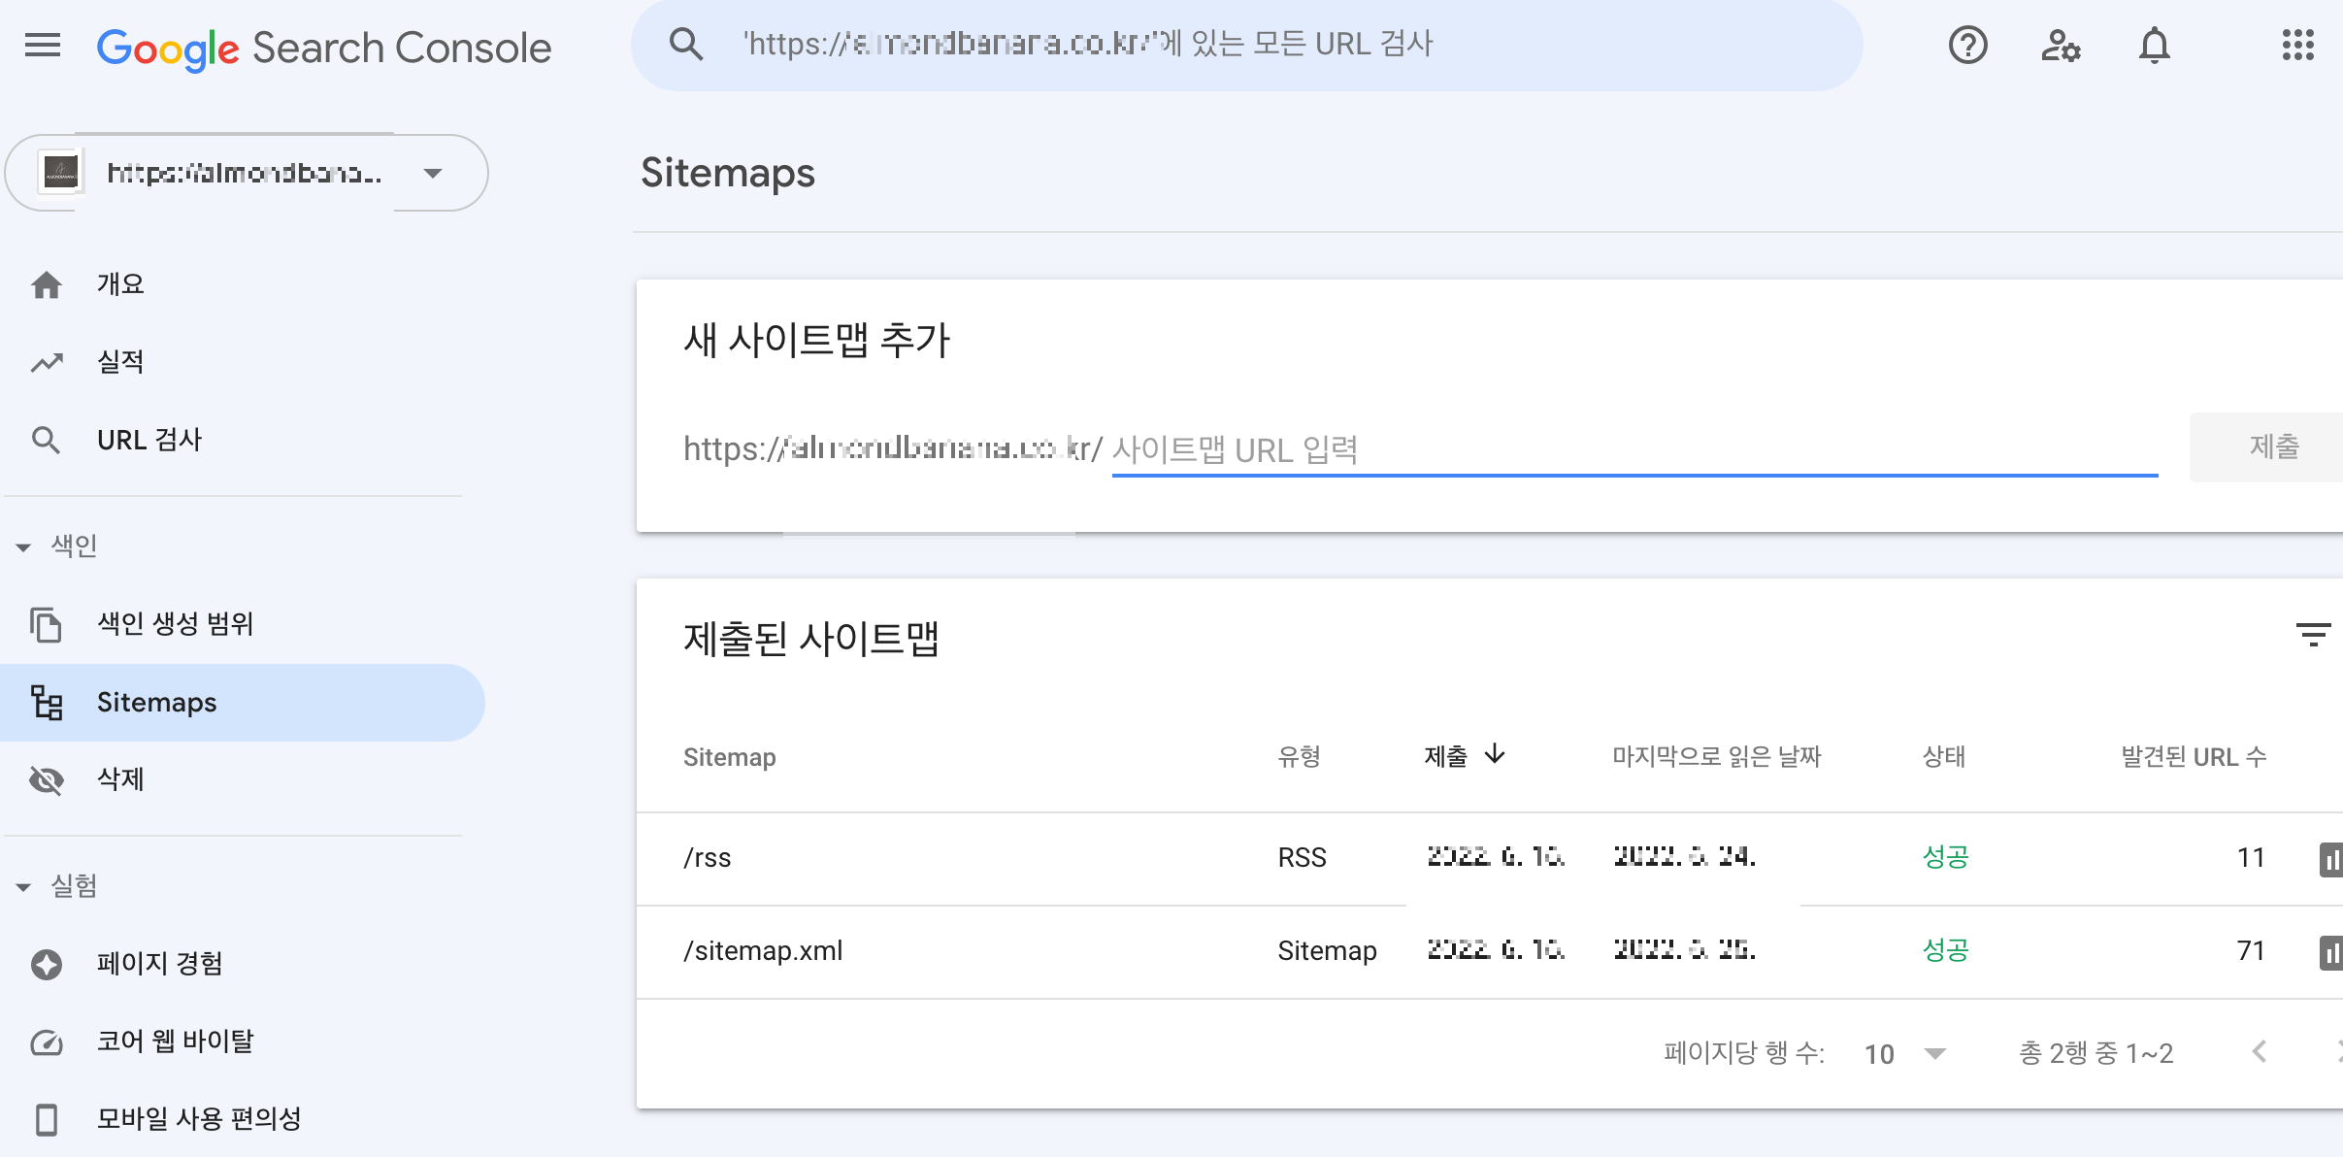Click the sitemap URL input field
The image size is (2343, 1157).
[1633, 449]
